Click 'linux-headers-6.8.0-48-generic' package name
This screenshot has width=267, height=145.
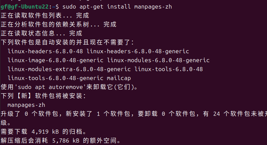click(138, 51)
